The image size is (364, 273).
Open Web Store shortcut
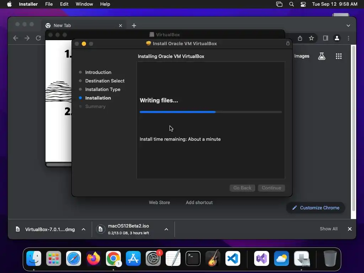point(159,202)
